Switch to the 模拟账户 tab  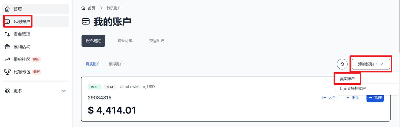point(116,64)
